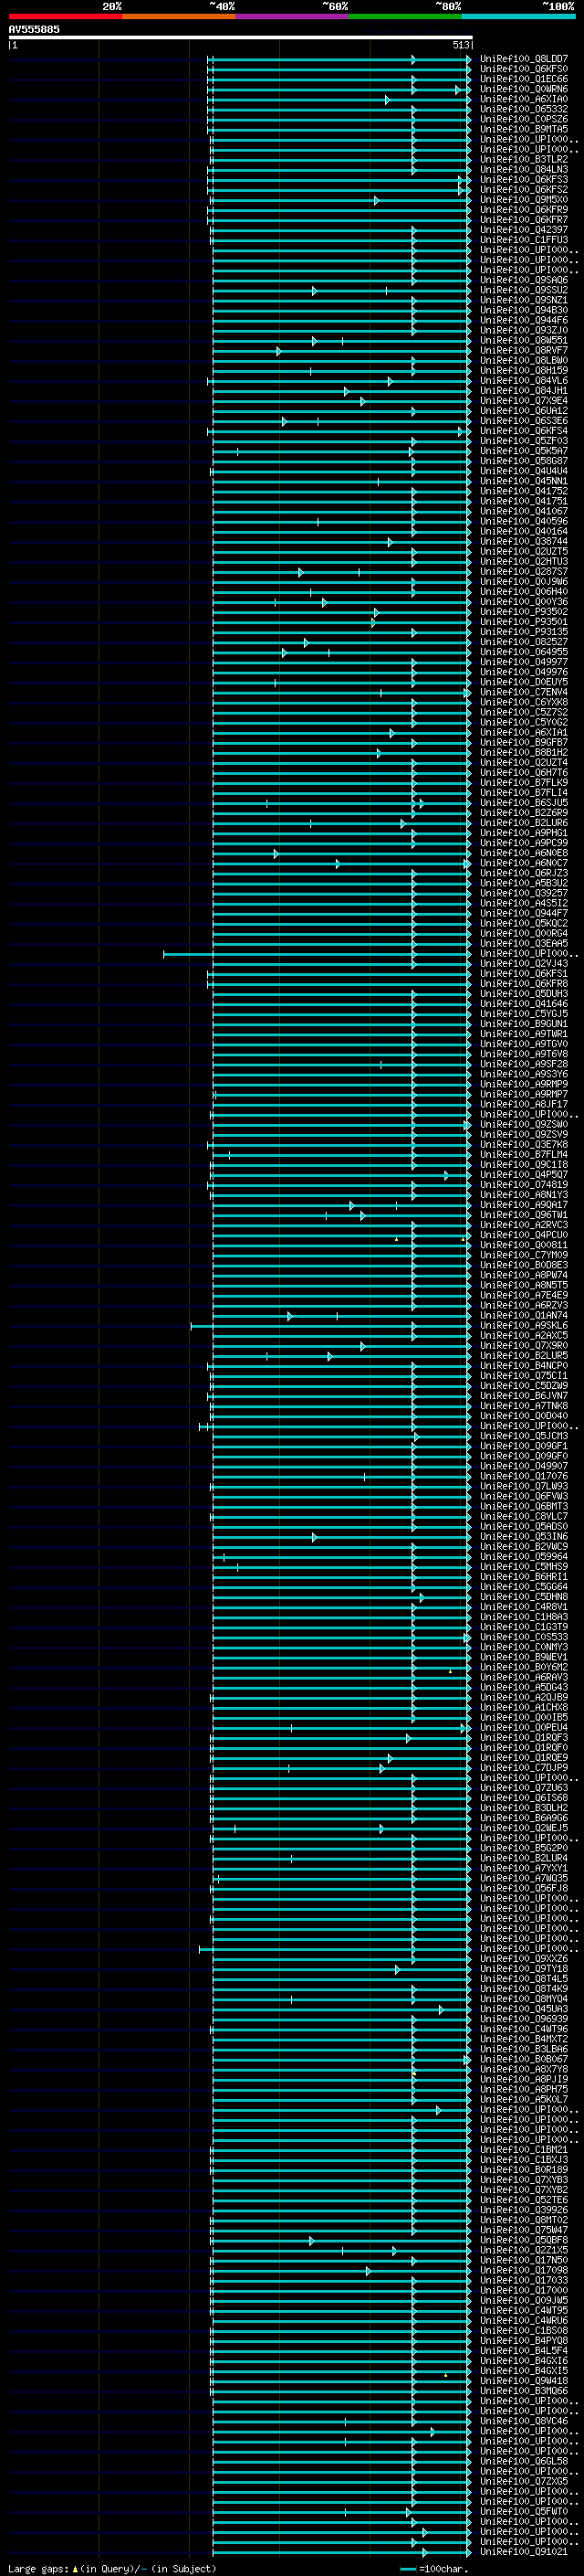Image resolution: width=584 pixels, height=2576 pixels.
Task: Select the UniRef100_Q42397 label
Action: point(524,230)
